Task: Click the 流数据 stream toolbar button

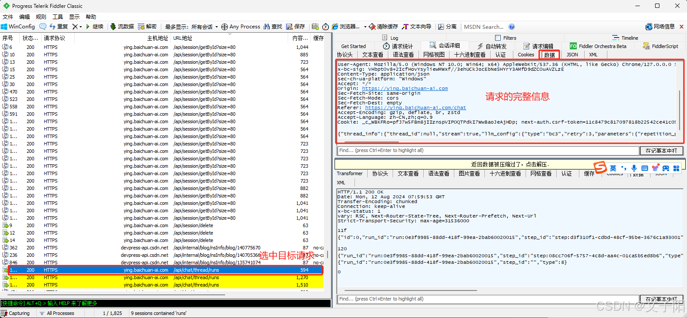Action: point(122,27)
